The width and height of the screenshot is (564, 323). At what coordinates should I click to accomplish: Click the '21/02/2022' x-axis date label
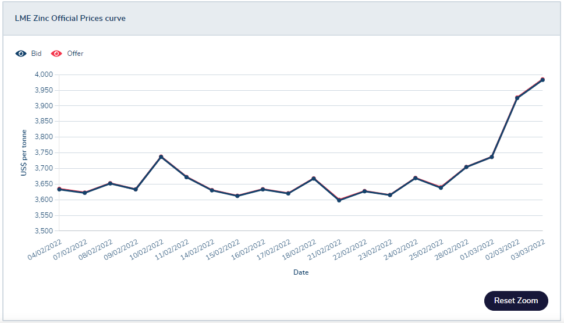[x=325, y=249]
